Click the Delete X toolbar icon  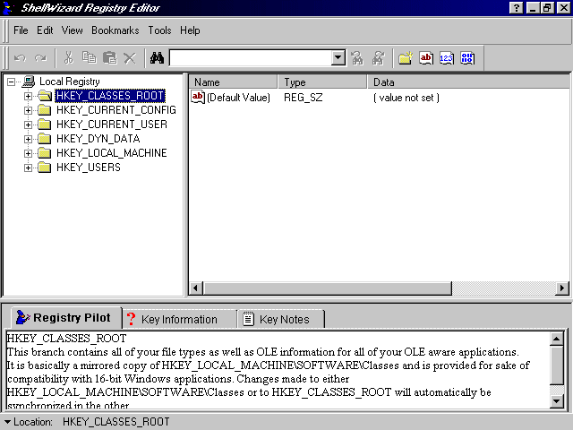coord(130,58)
